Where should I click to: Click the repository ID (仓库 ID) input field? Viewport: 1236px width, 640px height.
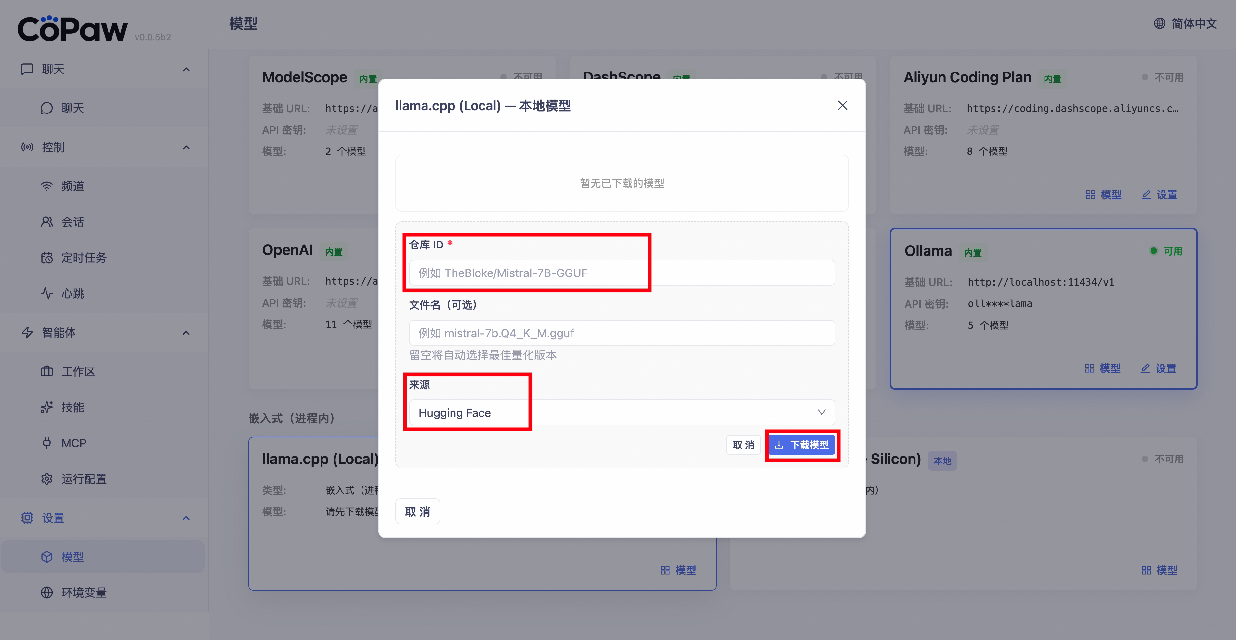click(x=621, y=273)
